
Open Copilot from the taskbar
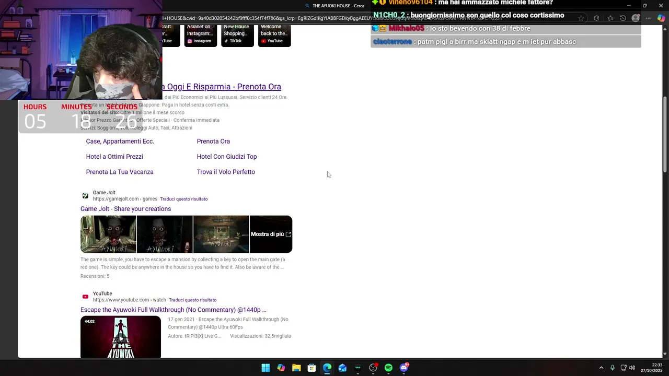coord(281,368)
